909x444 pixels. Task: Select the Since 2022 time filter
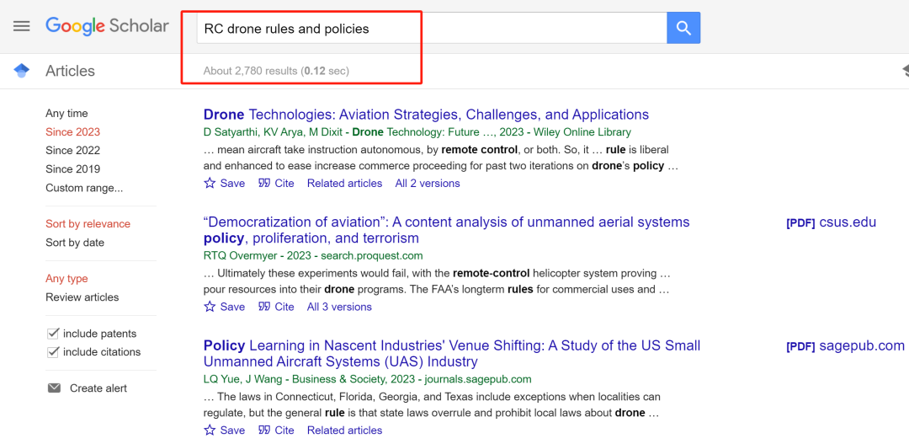coord(72,150)
